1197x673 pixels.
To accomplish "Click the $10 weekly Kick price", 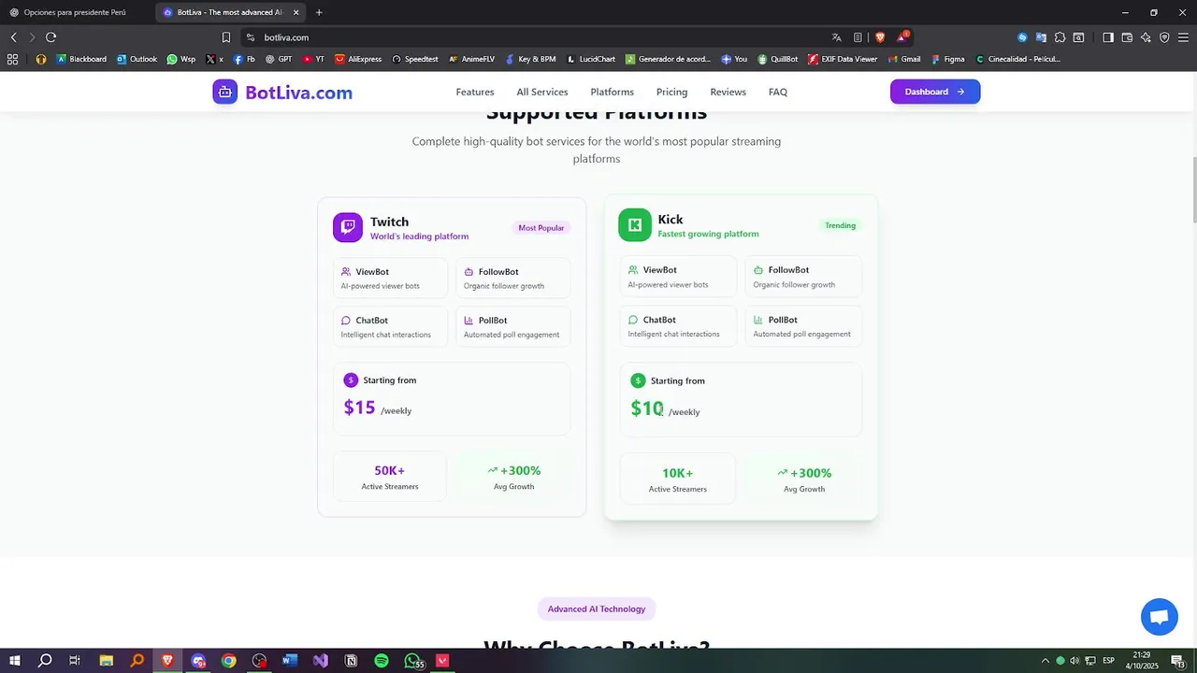I will pos(665,408).
